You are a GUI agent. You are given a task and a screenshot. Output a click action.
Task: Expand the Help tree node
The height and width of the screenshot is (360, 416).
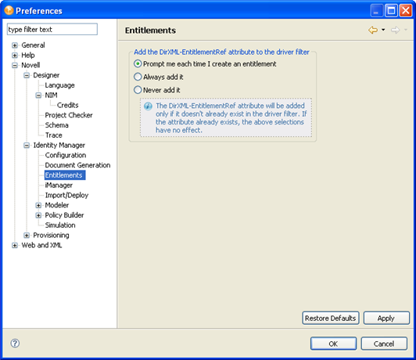click(15, 56)
